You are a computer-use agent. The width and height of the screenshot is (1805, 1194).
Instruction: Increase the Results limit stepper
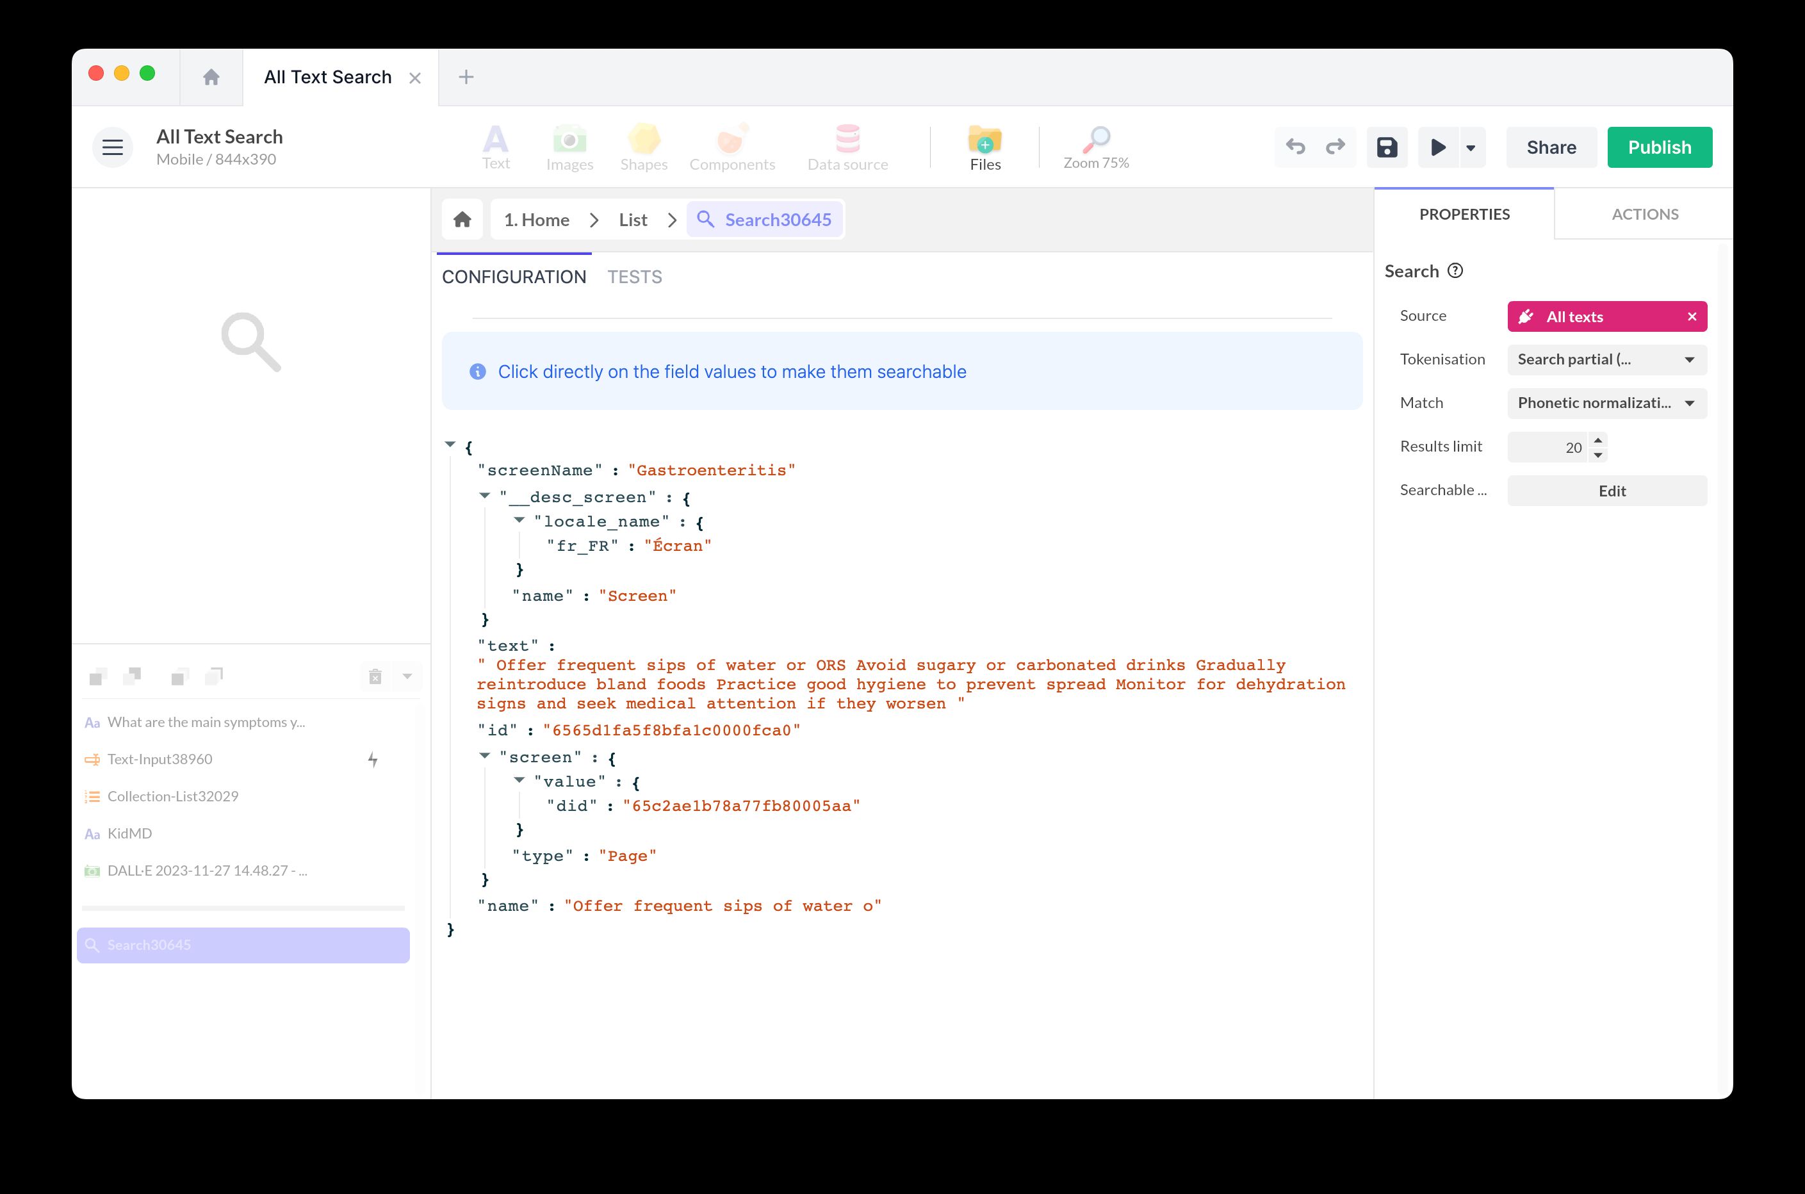click(1598, 440)
